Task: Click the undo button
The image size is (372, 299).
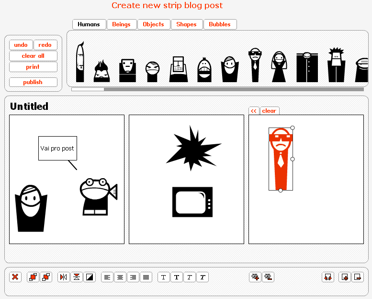Action: click(x=21, y=45)
